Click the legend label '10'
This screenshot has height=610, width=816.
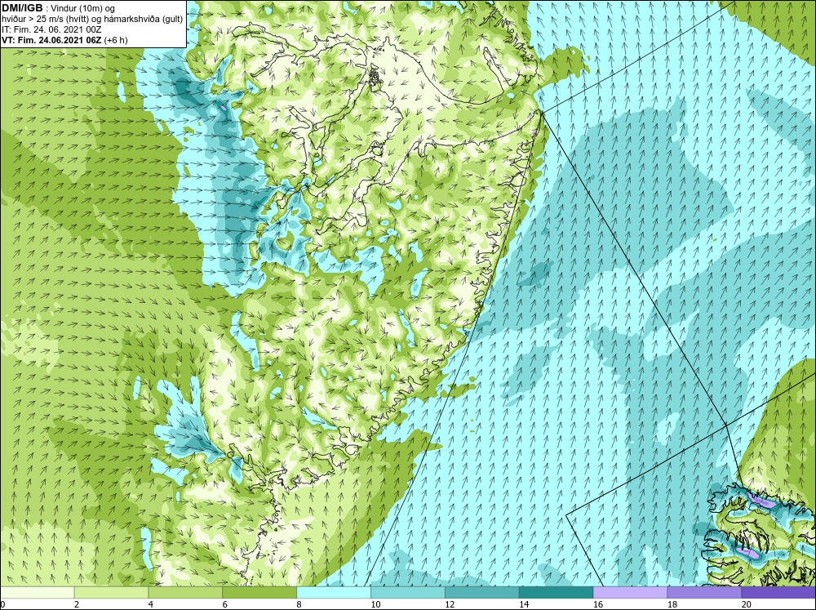click(x=375, y=604)
